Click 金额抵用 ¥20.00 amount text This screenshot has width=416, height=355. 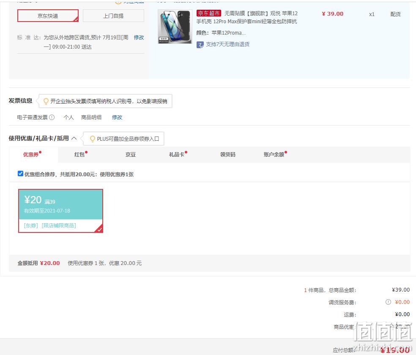tap(49, 263)
